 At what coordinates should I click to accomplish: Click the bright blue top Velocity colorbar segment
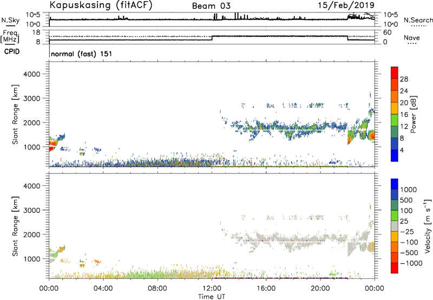pos(395,184)
